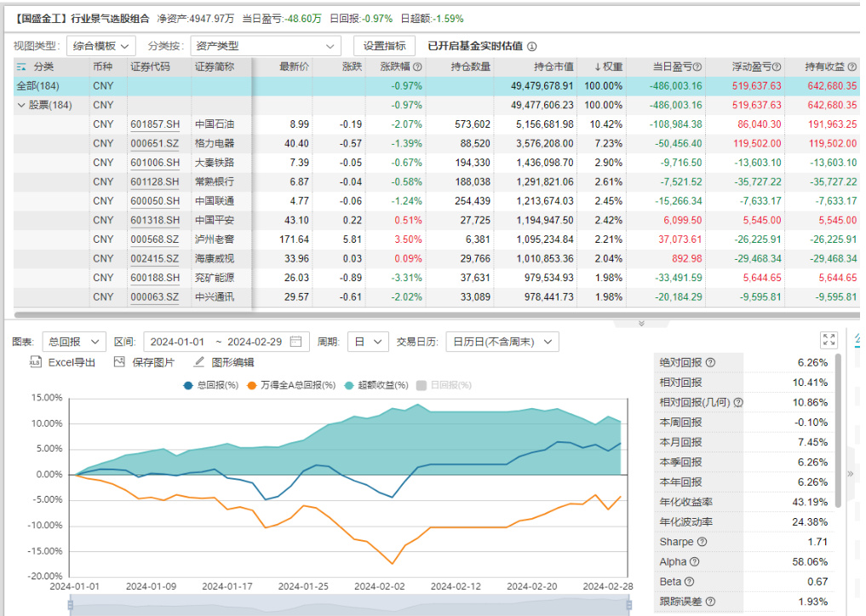Viewport: 866px width, 616px height.
Task: Click the 设置指标 button
Action: 384,46
